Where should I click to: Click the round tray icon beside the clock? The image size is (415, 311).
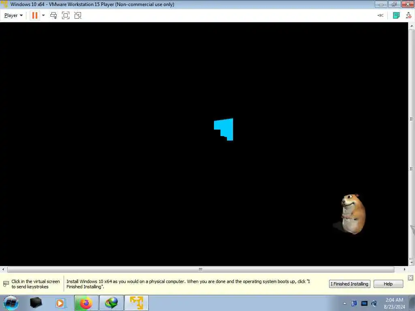pos(374,303)
